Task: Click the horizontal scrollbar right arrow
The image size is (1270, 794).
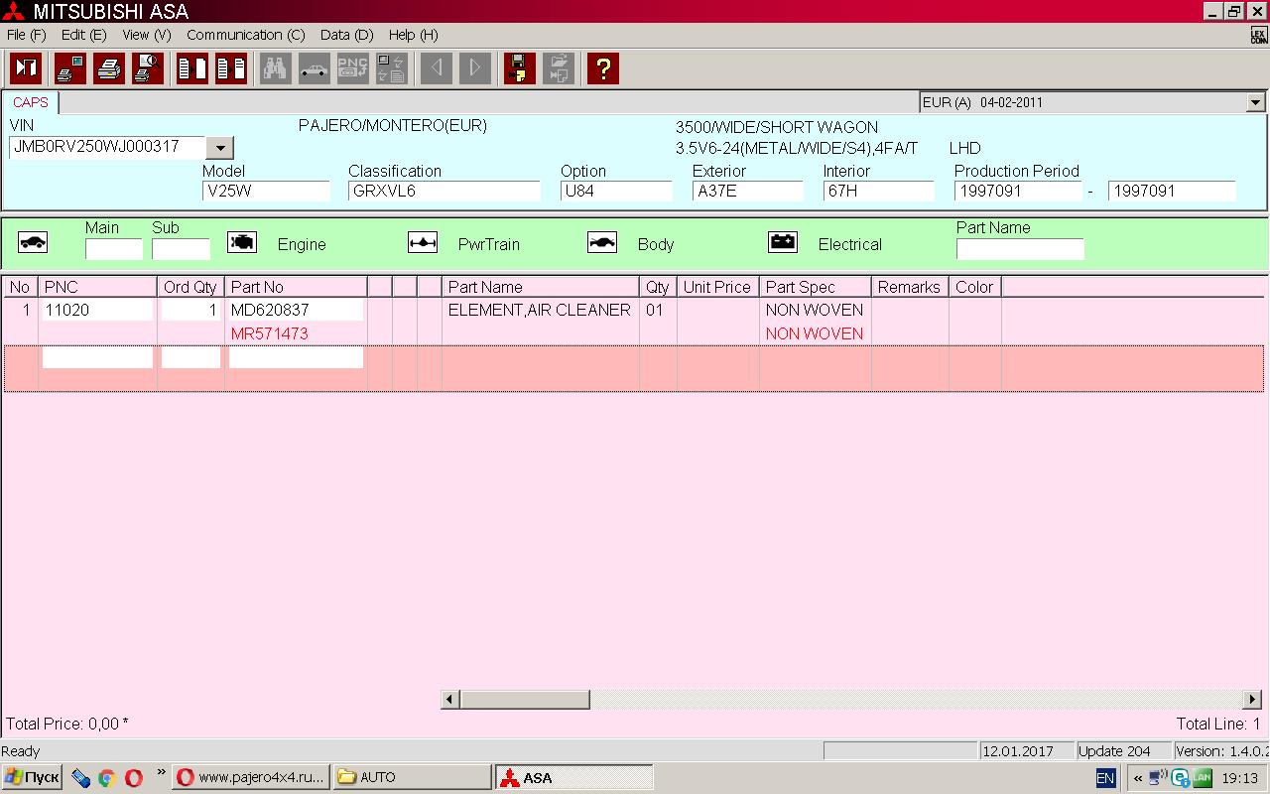Action: tap(1252, 700)
